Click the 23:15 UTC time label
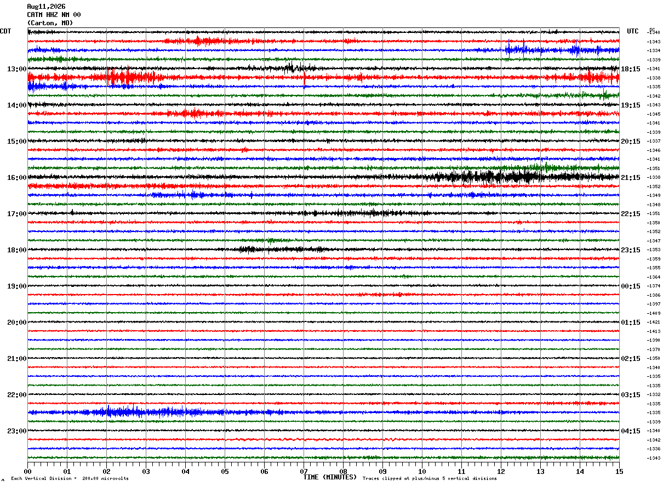 (x=631, y=250)
